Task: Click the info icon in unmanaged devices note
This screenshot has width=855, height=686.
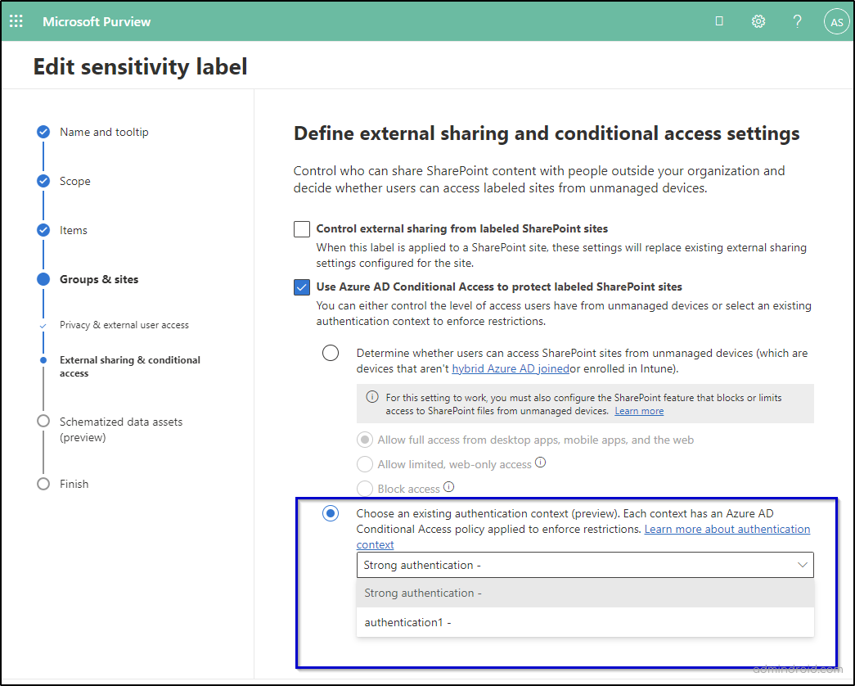Action: click(x=372, y=397)
